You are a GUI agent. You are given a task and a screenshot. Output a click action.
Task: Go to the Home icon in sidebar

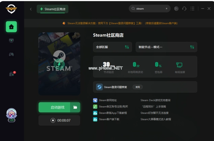[x=11, y=27]
